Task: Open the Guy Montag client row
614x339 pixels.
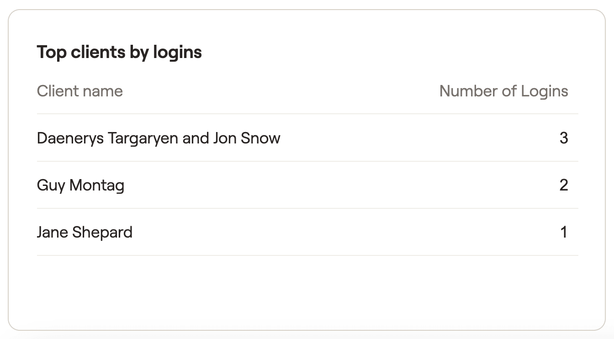Action: (80, 185)
